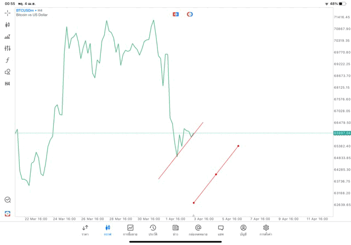
Task: Open the indicators list icon
Action: [x=8, y=37]
